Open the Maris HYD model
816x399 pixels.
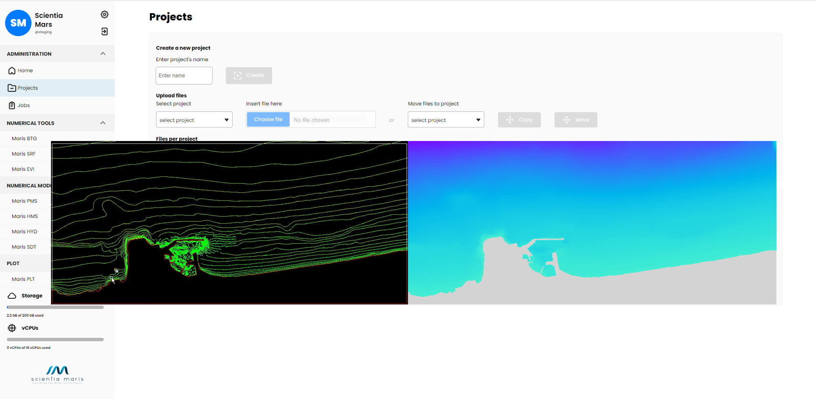point(24,231)
